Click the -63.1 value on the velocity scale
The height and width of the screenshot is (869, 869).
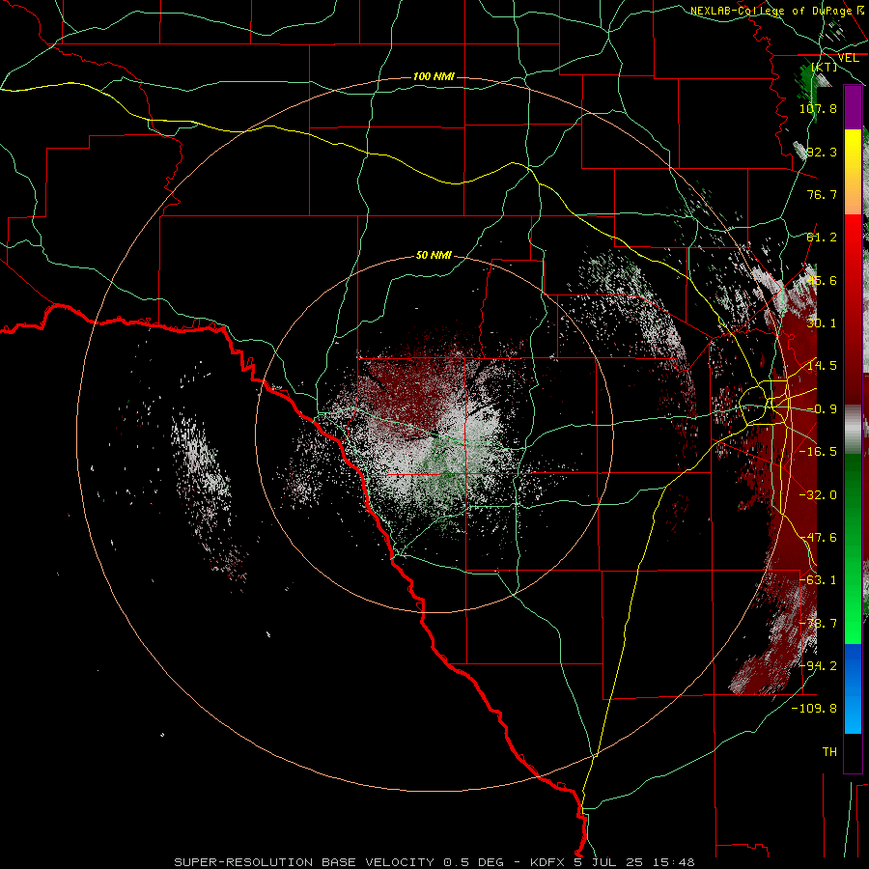(x=818, y=580)
